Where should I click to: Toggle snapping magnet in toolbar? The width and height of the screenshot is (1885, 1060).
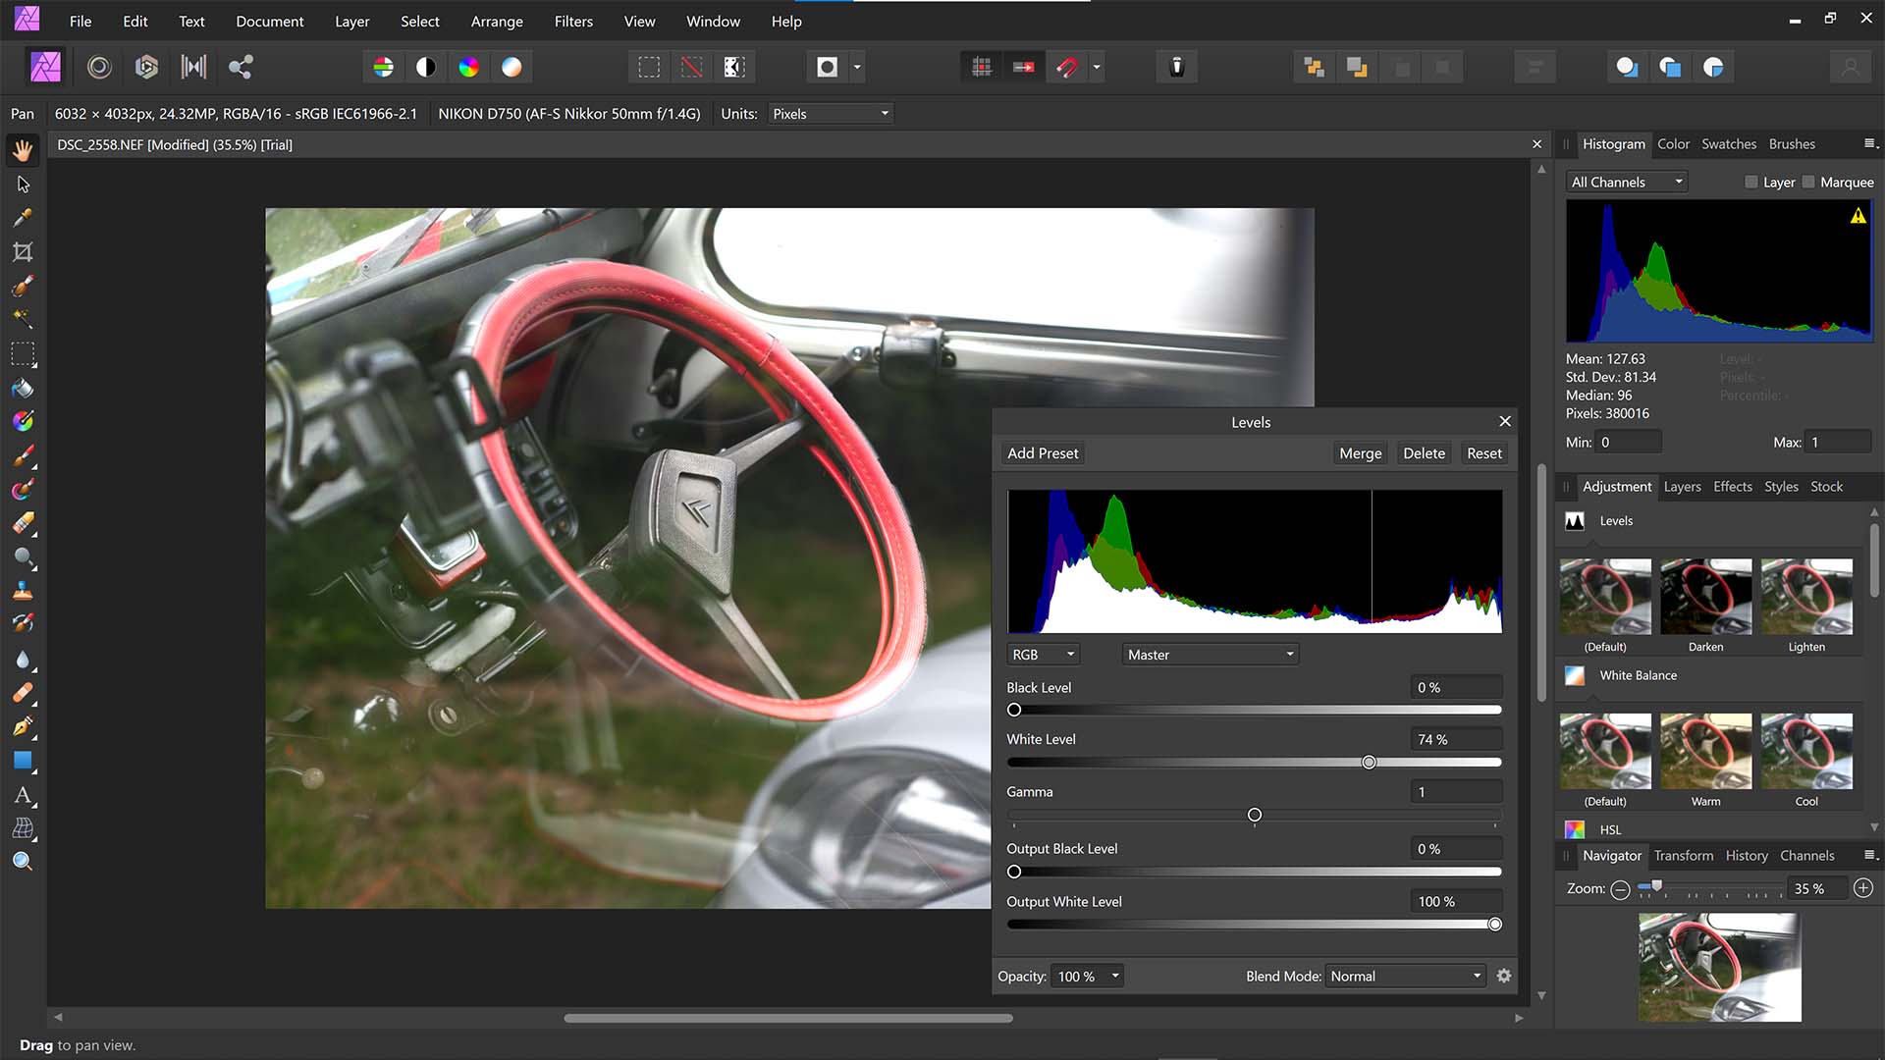coord(1067,67)
